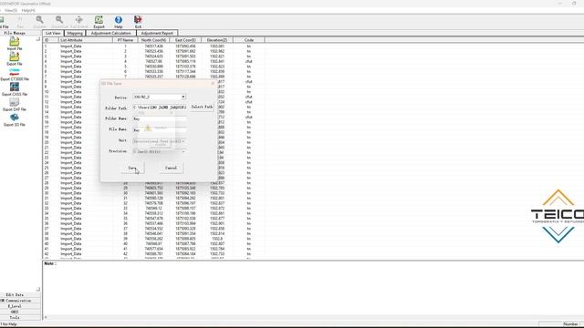Open the Help menu in menu bar
Viewport: 584px width, 328px height.
pyautogui.click(x=28, y=10)
